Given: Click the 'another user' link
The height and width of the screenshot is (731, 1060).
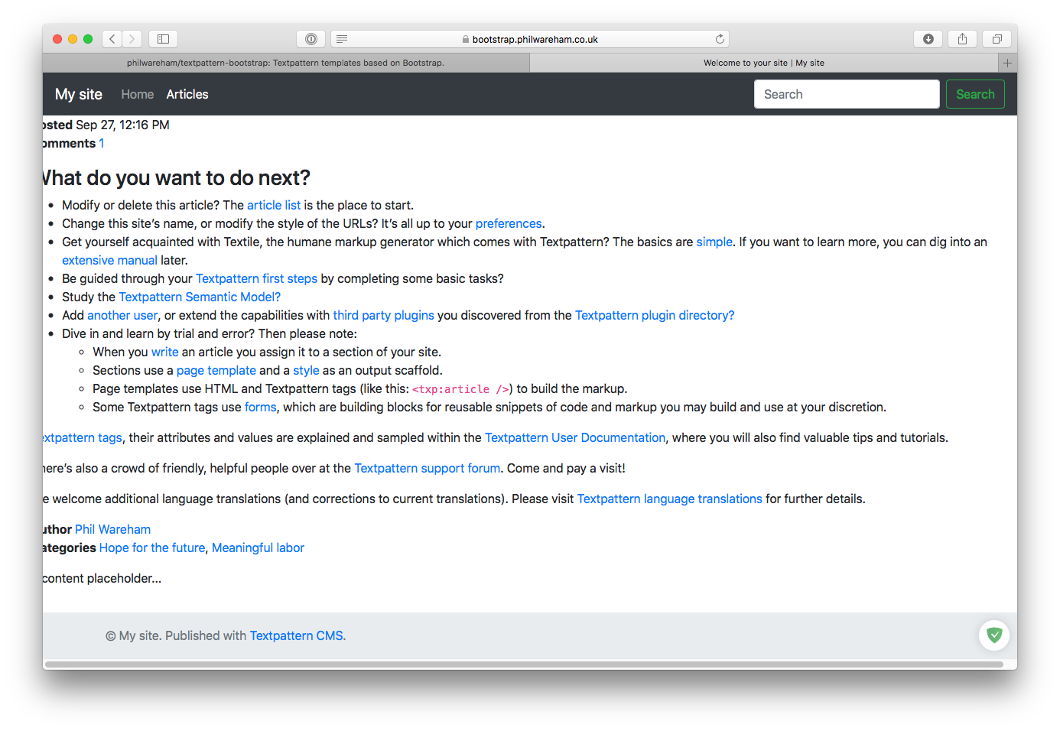Looking at the screenshot, I should (122, 315).
